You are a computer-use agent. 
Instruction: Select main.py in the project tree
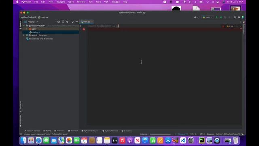(36, 32)
